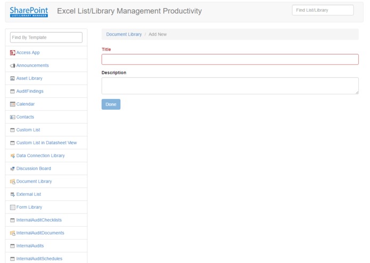The image size is (370, 263).
Task: Click the Calendar icon in the sidebar
Action: point(12,104)
